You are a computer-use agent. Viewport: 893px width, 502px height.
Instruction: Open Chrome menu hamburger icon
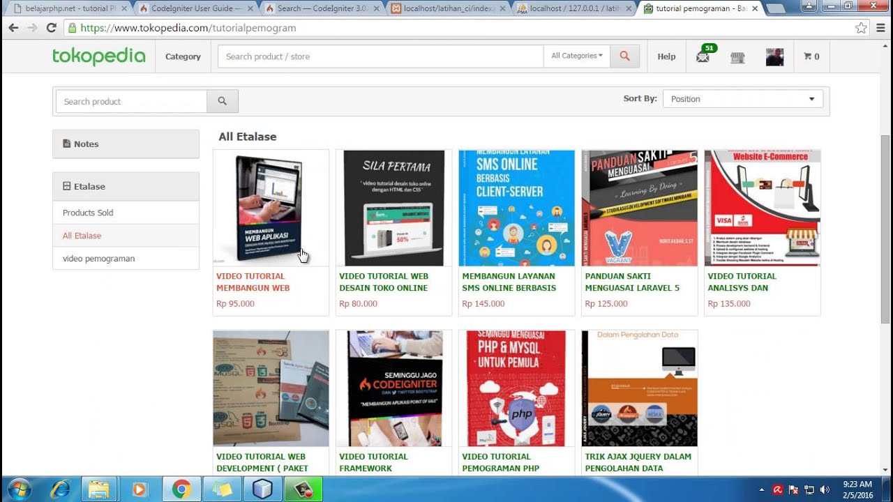point(880,28)
